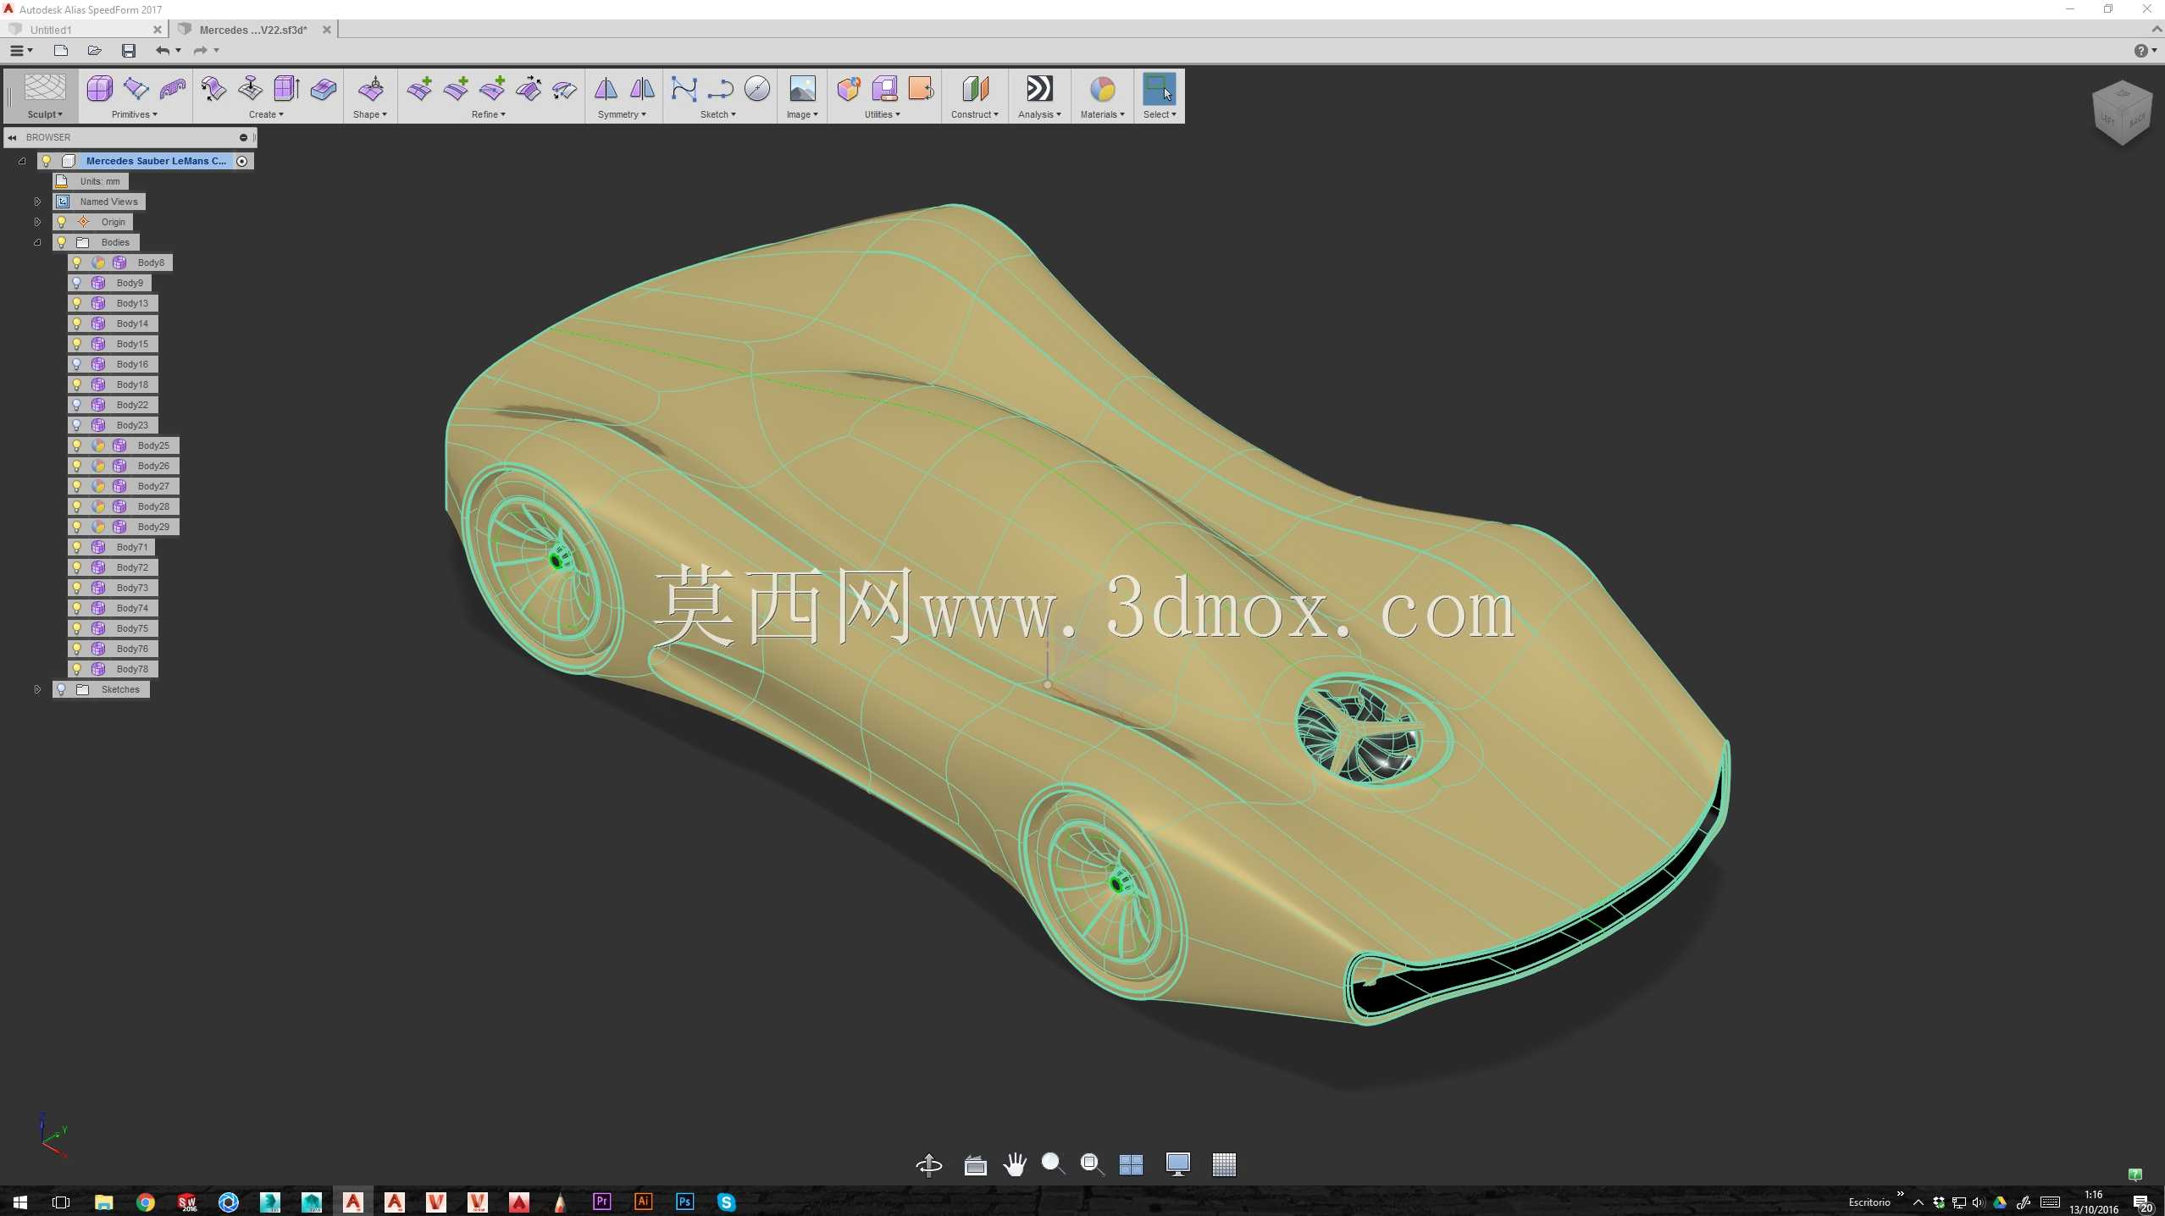Open the Create dropdown menu

pyautogui.click(x=266, y=114)
